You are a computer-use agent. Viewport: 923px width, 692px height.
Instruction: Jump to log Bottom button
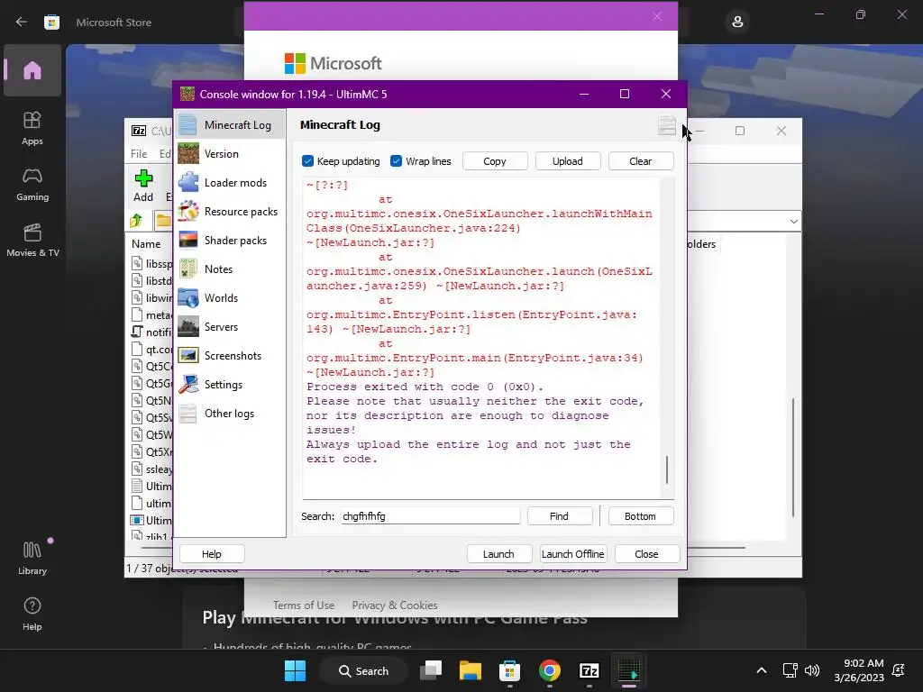[x=641, y=516]
